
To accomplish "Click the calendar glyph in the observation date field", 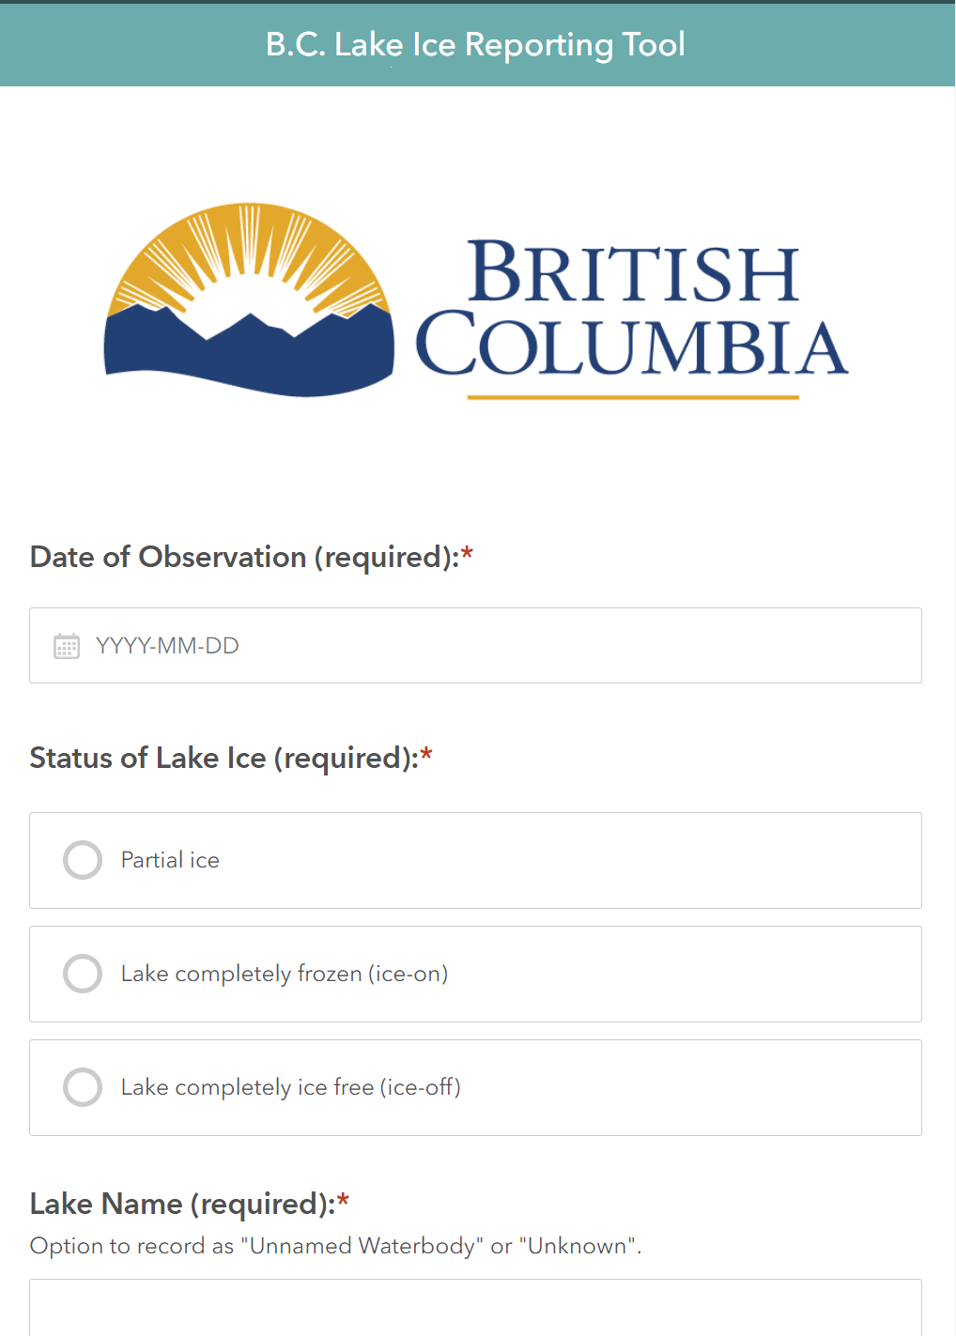I will (x=65, y=646).
